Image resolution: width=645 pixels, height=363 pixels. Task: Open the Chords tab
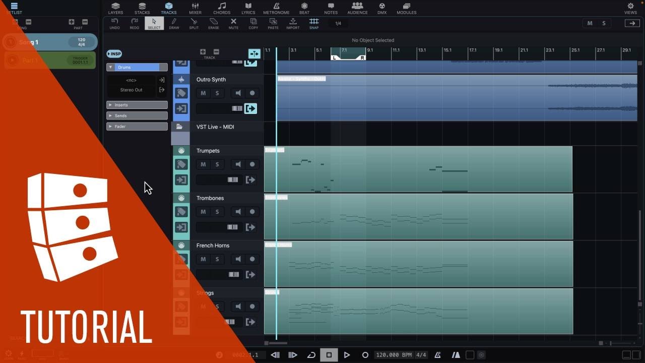(222, 8)
